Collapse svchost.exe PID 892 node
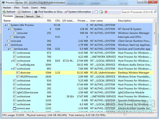Image resolution: width=159 pixels, height=119 pixels. click(12, 69)
